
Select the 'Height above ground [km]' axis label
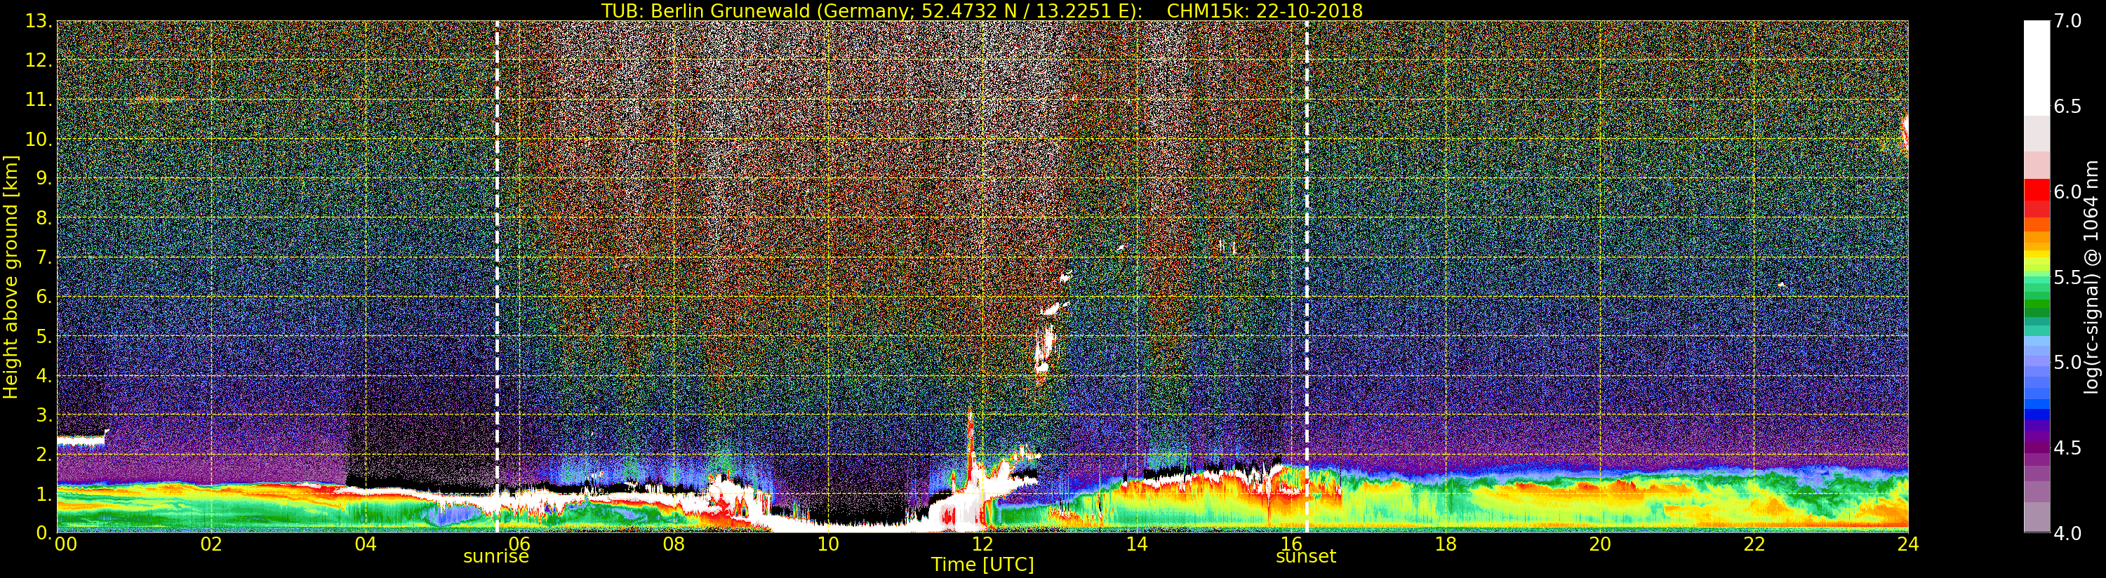(11, 276)
